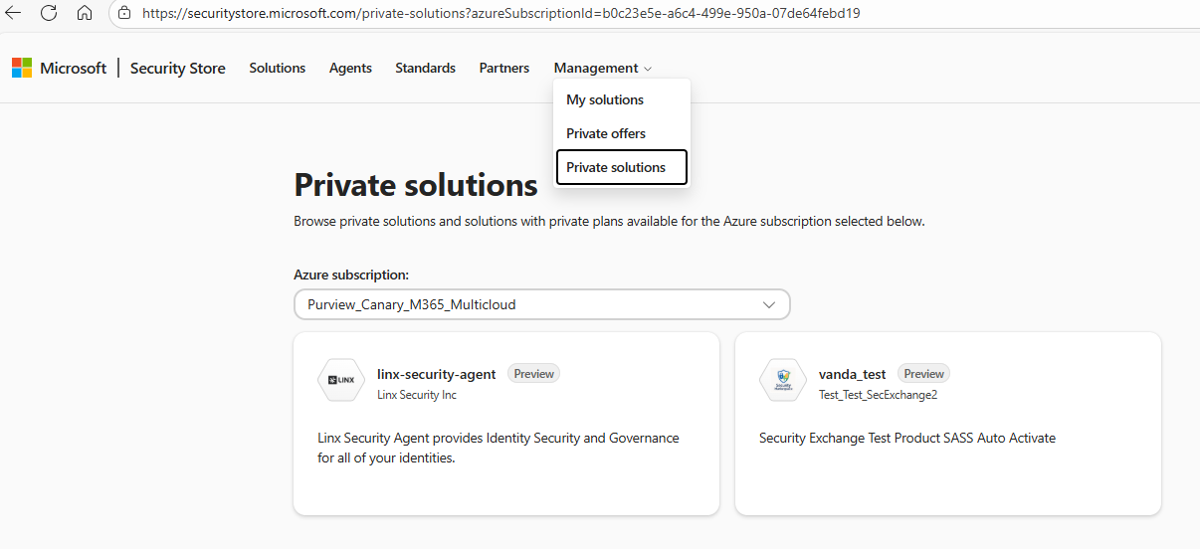
Task: Click Test_Test_SecExchange2 publisher text
Action: 879,395
